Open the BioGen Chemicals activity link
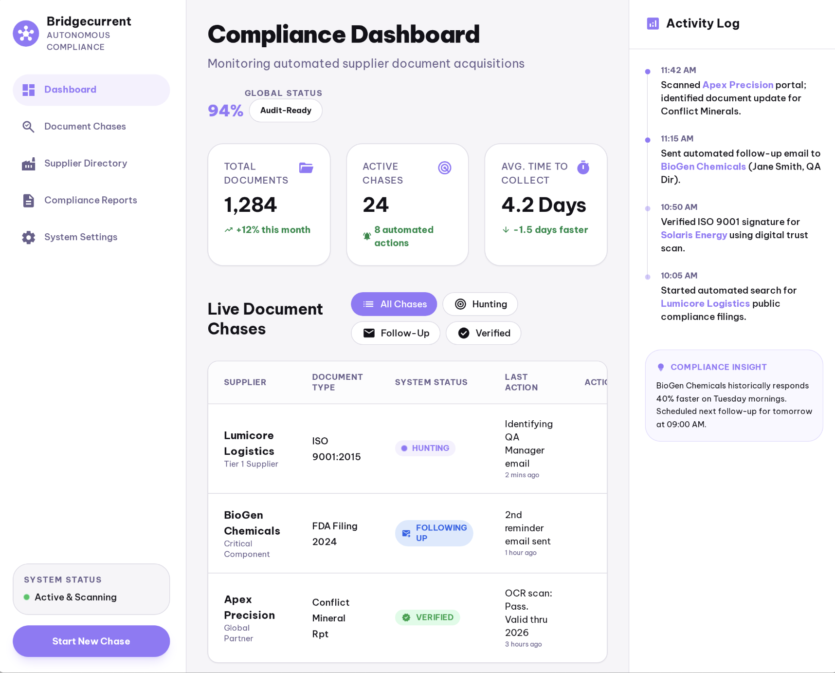This screenshot has width=835, height=673. point(703,167)
